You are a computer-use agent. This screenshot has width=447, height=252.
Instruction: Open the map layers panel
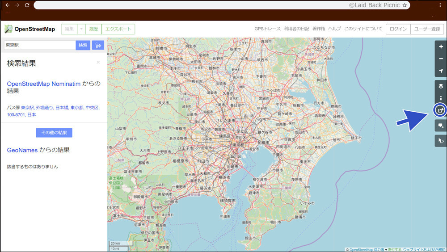click(x=441, y=86)
